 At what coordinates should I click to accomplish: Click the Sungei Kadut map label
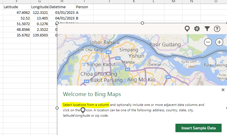(101, 64)
